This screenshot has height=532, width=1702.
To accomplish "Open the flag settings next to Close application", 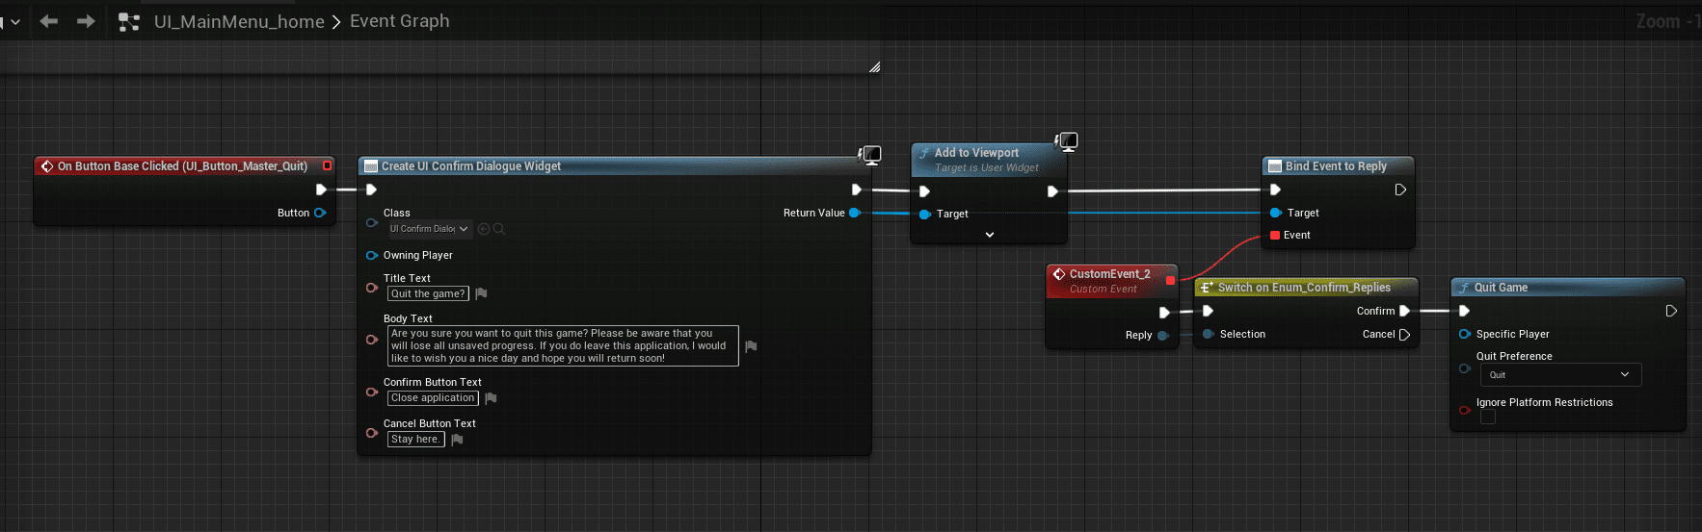I will [491, 398].
